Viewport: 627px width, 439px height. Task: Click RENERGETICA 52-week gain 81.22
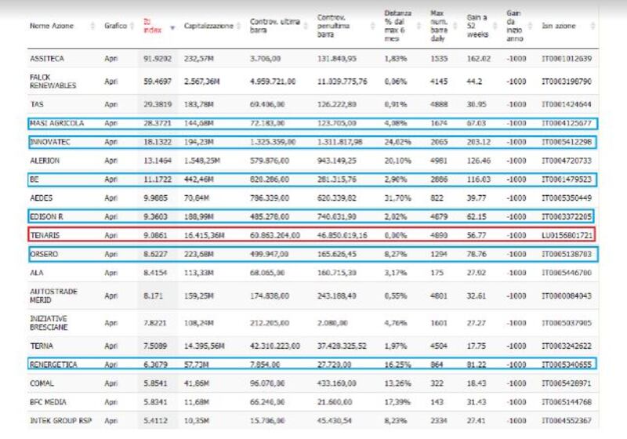tap(477, 365)
